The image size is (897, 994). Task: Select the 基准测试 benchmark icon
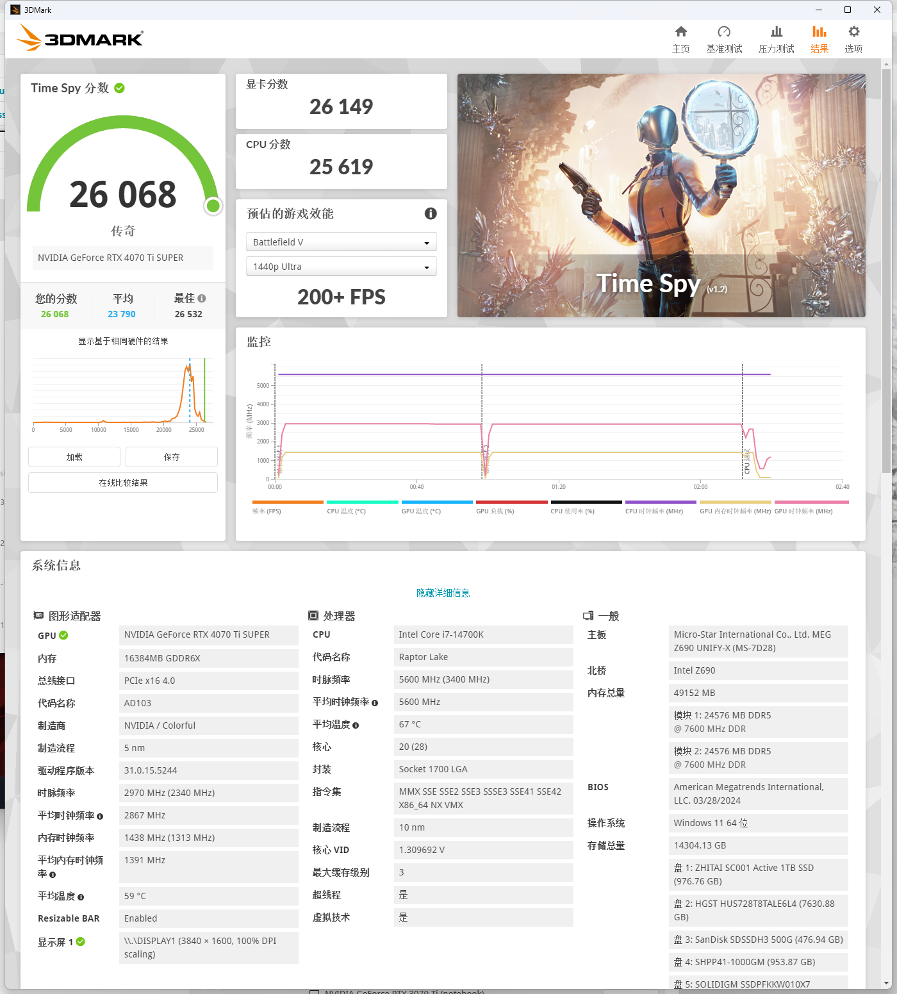tap(724, 38)
